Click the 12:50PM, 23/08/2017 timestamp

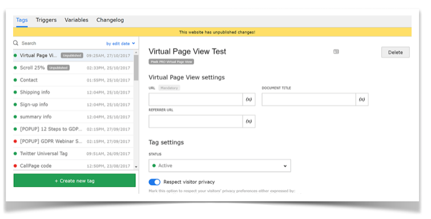tap(108, 166)
